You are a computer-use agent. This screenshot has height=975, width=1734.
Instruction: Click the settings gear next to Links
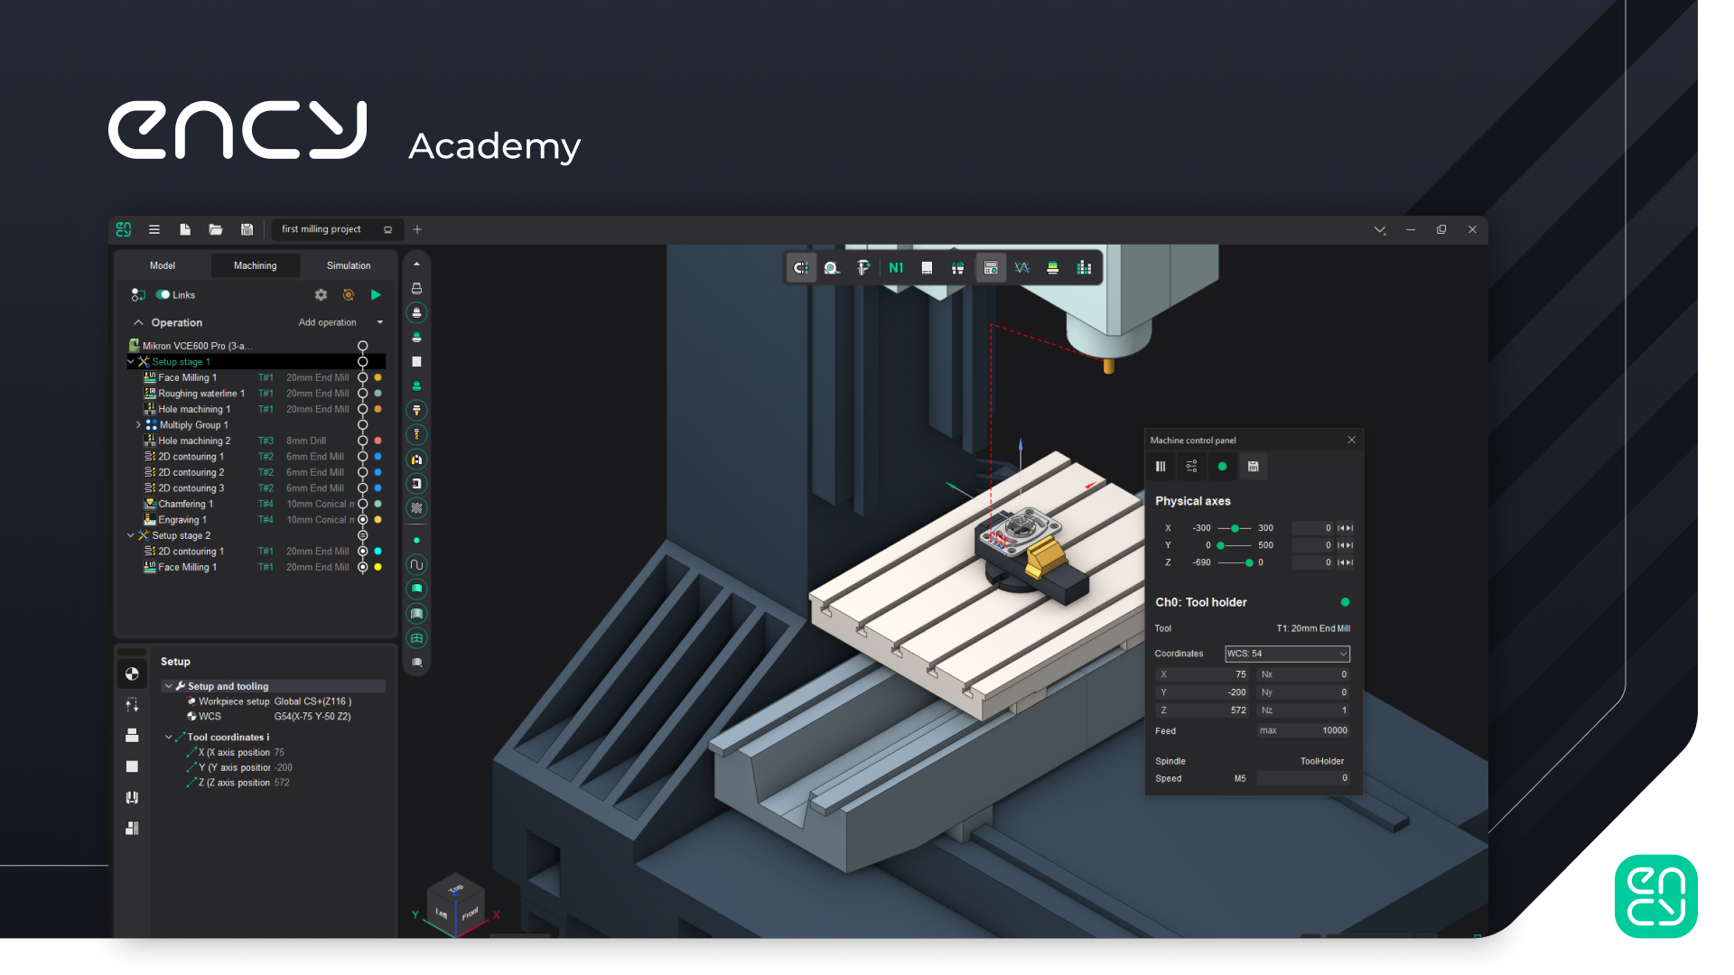pyautogui.click(x=321, y=294)
